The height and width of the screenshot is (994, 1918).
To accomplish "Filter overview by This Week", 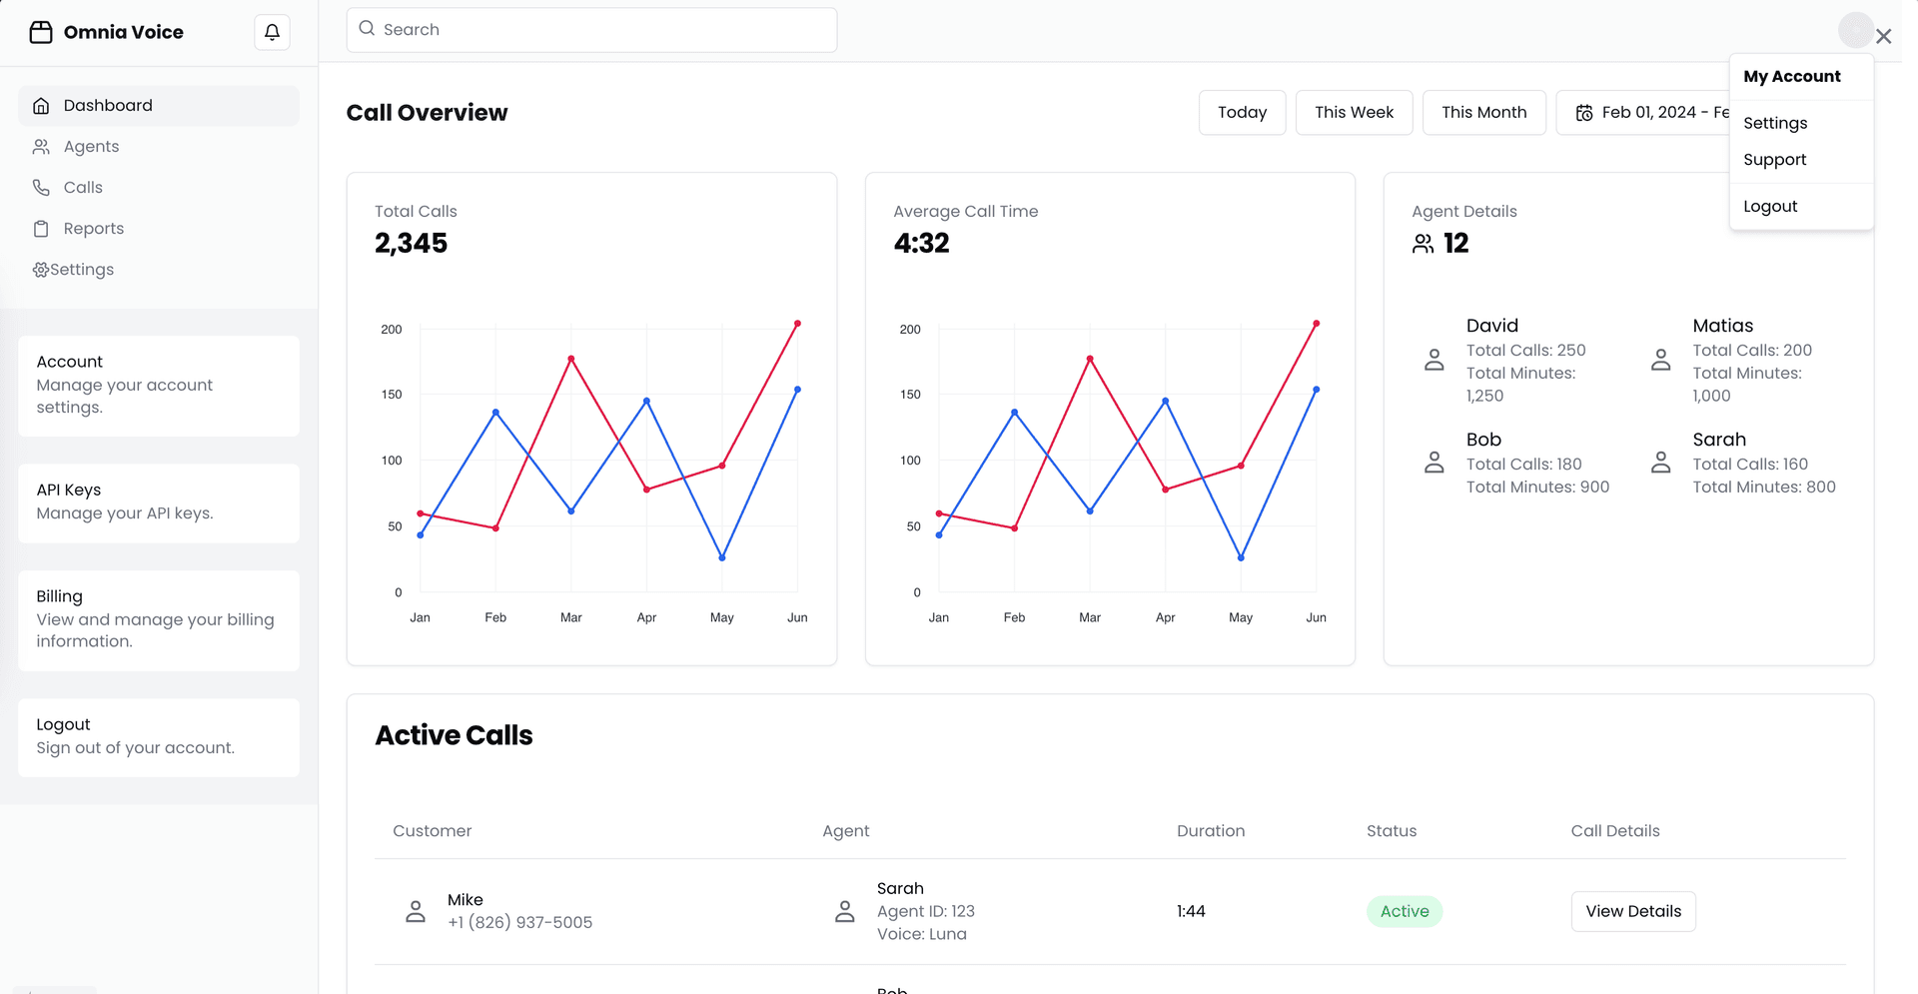I will (x=1354, y=113).
